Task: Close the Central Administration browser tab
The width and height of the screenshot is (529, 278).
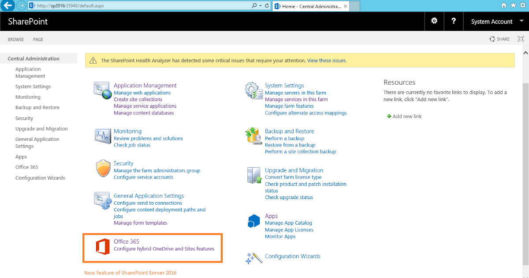Action: pyautogui.click(x=345, y=6)
